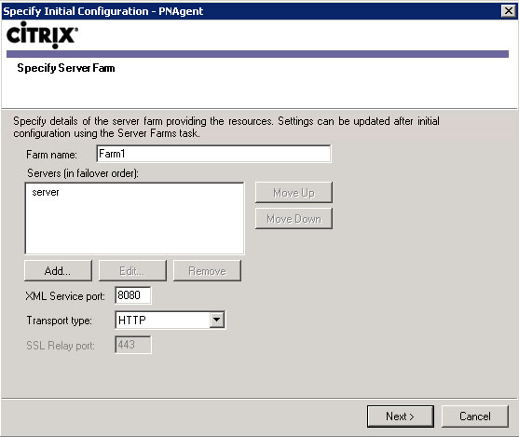Click the 'Specify Server Farm' heading
Viewport: 519px width, 437px height.
point(66,68)
